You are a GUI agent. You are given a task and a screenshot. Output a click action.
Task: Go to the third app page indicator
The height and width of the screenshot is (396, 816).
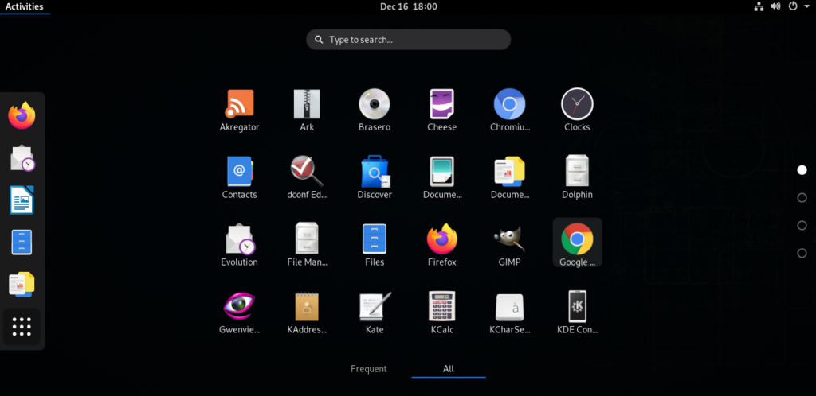(x=802, y=225)
